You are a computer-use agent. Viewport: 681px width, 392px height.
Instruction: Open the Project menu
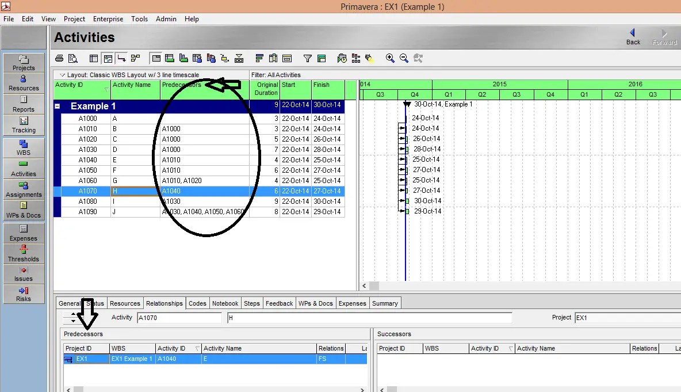pyautogui.click(x=74, y=19)
